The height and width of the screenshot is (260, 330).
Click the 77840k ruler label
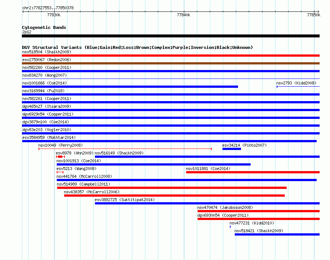(184, 15)
